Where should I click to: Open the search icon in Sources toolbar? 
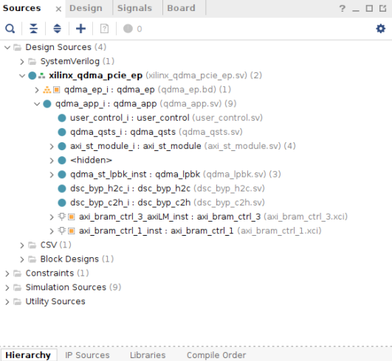pyautogui.click(x=10, y=29)
